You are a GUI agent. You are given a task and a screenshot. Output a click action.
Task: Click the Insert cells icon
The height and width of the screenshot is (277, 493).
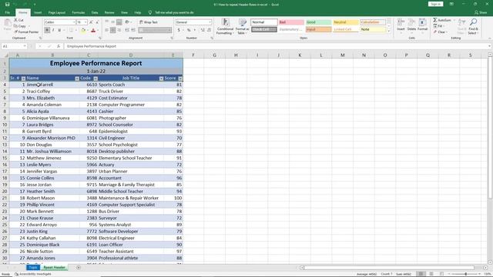(x=401, y=25)
